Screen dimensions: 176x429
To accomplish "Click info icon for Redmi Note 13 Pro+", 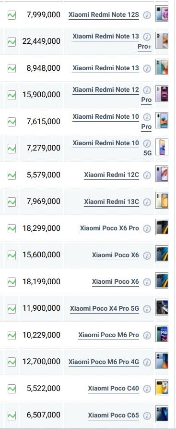I will [147, 37].
